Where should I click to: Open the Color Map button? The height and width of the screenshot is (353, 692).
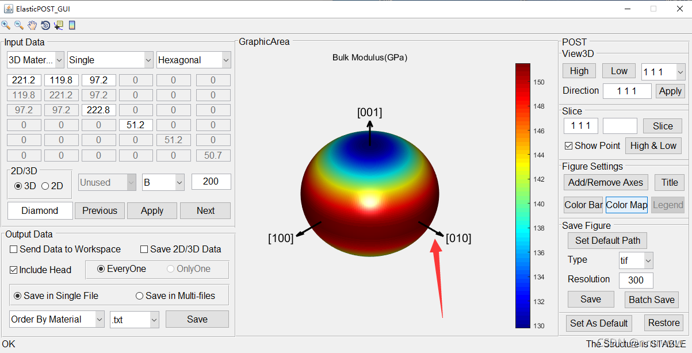click(x=626, y=205)
